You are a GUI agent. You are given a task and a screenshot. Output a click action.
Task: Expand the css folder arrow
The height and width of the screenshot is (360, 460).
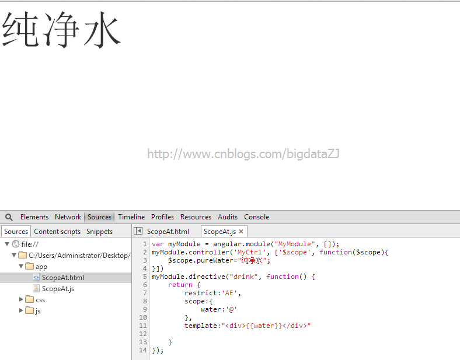[21, 299]
